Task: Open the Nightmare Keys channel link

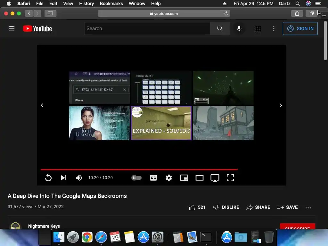Action: coord(44,226)
